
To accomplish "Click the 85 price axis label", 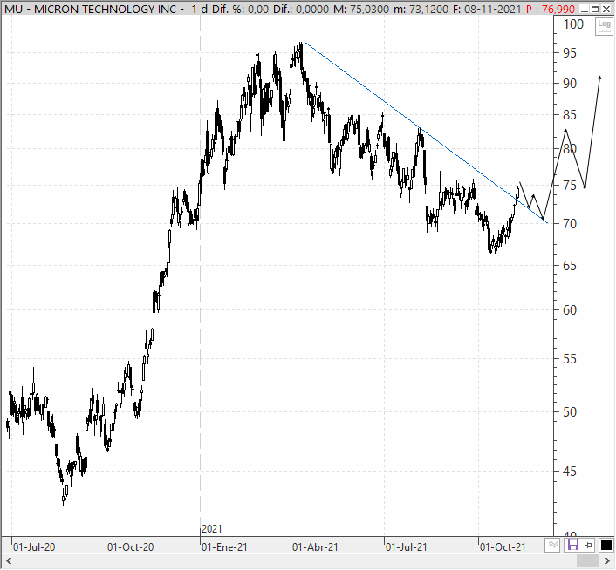I will click(x=570, y=115).
